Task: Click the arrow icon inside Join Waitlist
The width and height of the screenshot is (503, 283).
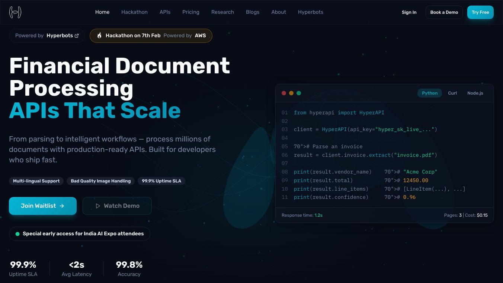Action: 62,206
